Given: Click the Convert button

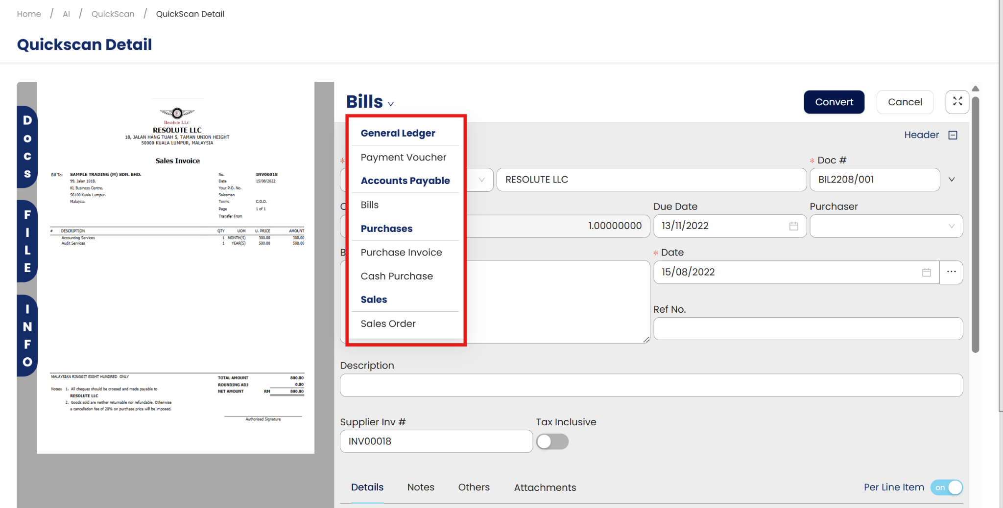Looking at the screenshot, I should (834, 102).
